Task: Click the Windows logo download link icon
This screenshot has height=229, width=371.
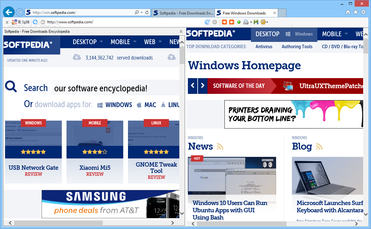Action: (x=100, y=105)
